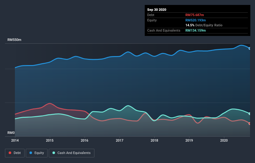Click the Equity label in tooltip
Viewport: 255px width, 163px height.
[152, 20]
